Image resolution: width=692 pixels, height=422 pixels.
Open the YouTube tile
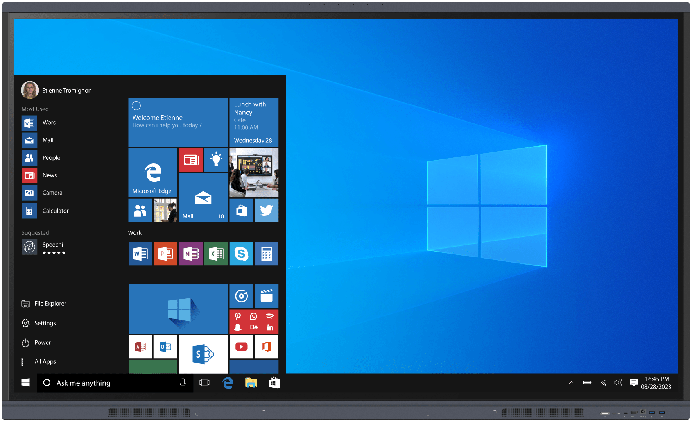pos(241,347)
